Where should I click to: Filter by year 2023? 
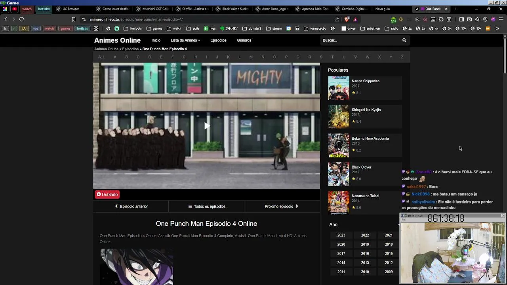coord(341,235)
